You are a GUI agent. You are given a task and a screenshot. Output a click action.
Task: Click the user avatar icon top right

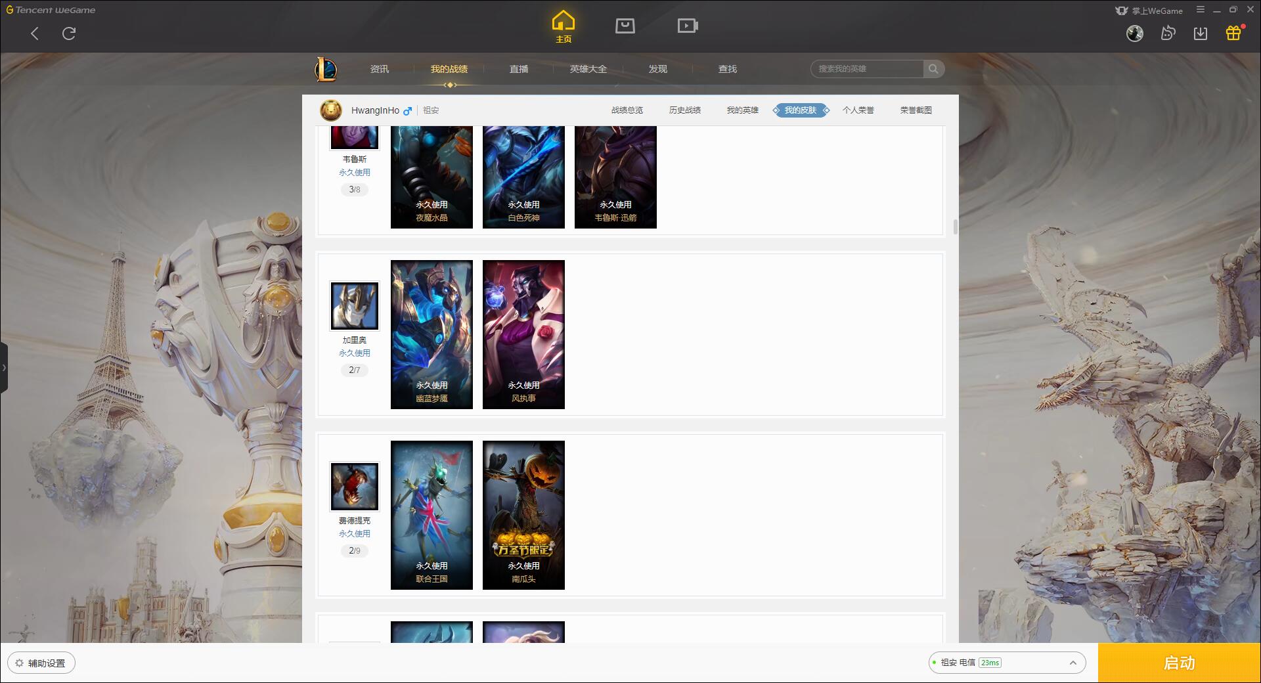1135,33
